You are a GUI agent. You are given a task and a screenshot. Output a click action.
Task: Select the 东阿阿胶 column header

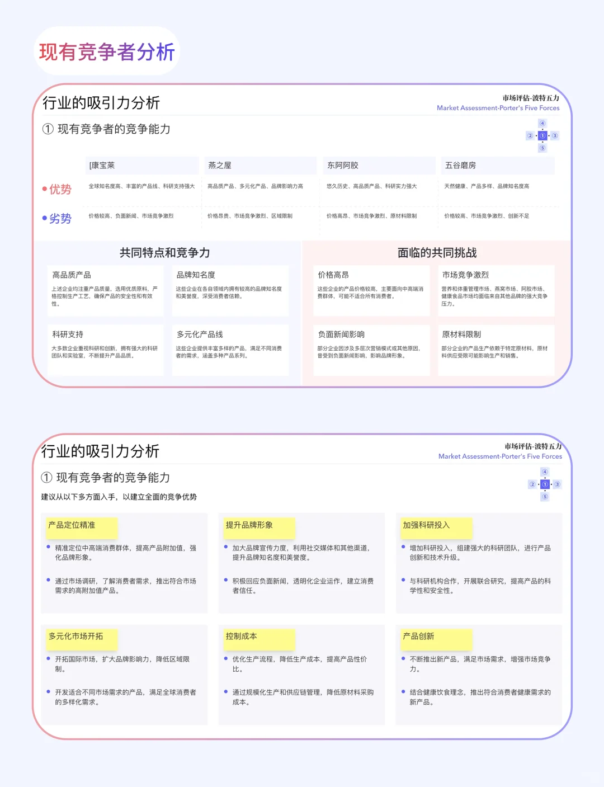point(380,166)
